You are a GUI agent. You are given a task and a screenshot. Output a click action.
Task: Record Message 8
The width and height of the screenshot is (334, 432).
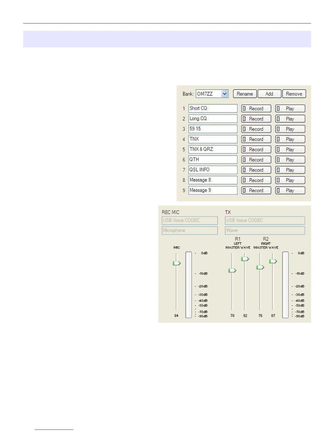point(256,180)
